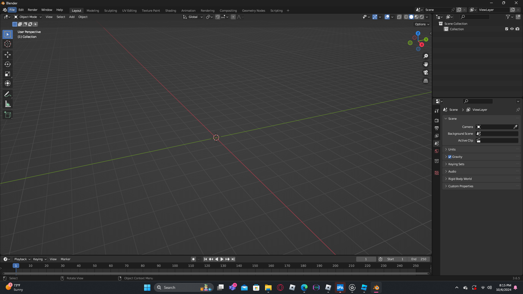Switch to the Sculpting workspace tab
The image size is (523, 294).
110,11
